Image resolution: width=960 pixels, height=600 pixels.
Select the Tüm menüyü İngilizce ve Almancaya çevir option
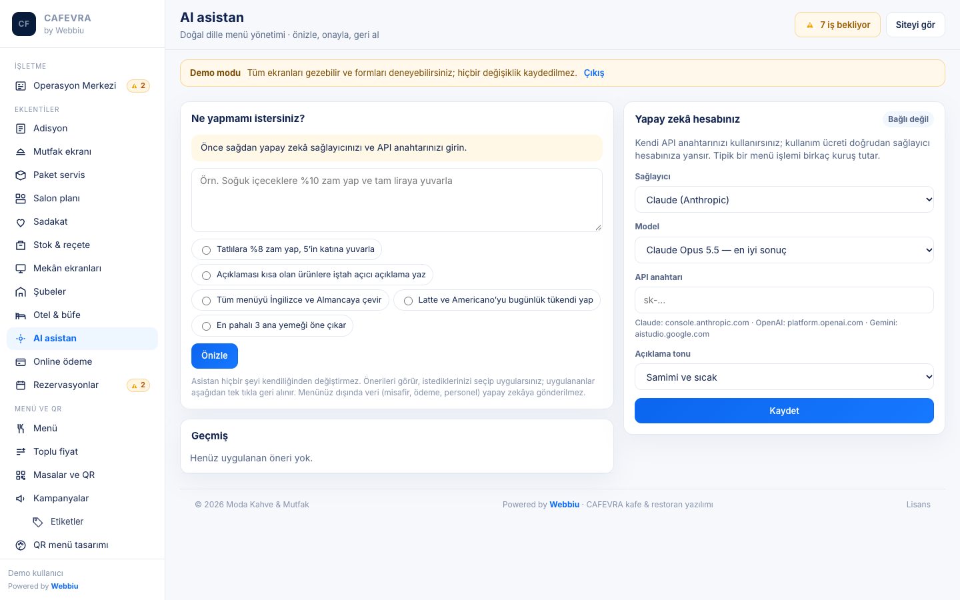(x=206, y=301)
